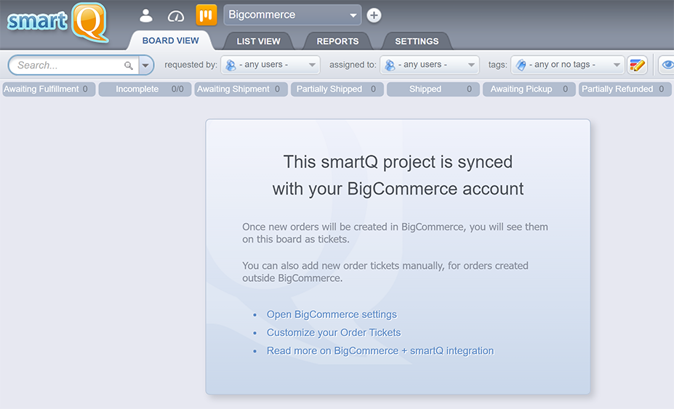Select the Shipped column header
This screenshot has width=674, height=409.
(x=433, y=89)
